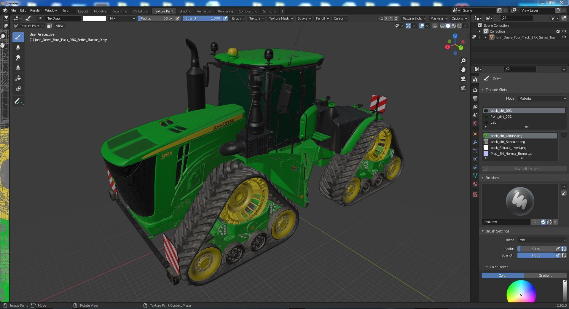The height and width of the screenshot is (309, 569).
Task: Open the Render properties tab
Action: 475,90
